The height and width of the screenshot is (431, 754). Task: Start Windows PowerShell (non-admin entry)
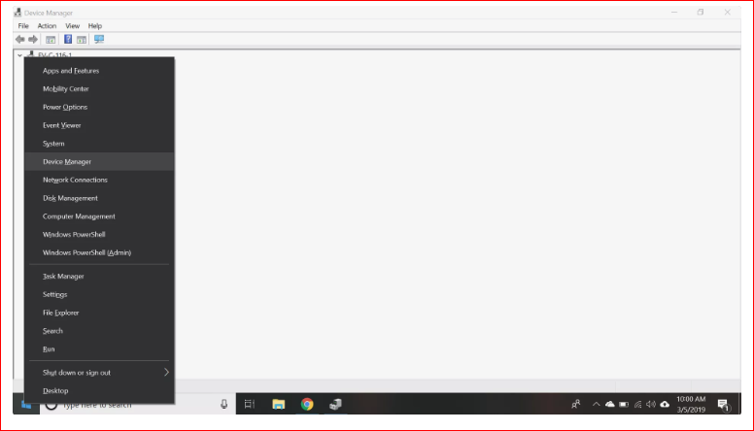tap(99, 235)
